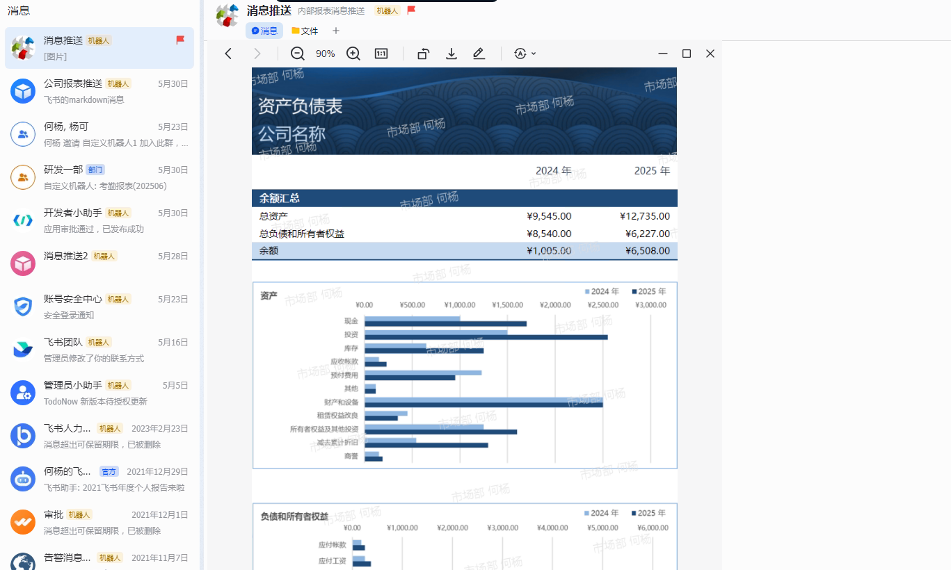Click the 总负债和所有者权益 row label
951x570 pixels.
click(302, 234)
